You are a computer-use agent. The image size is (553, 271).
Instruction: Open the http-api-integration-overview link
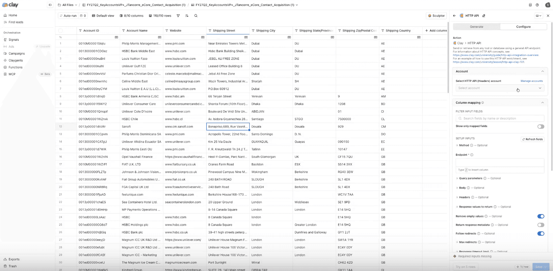coord(496,55)
